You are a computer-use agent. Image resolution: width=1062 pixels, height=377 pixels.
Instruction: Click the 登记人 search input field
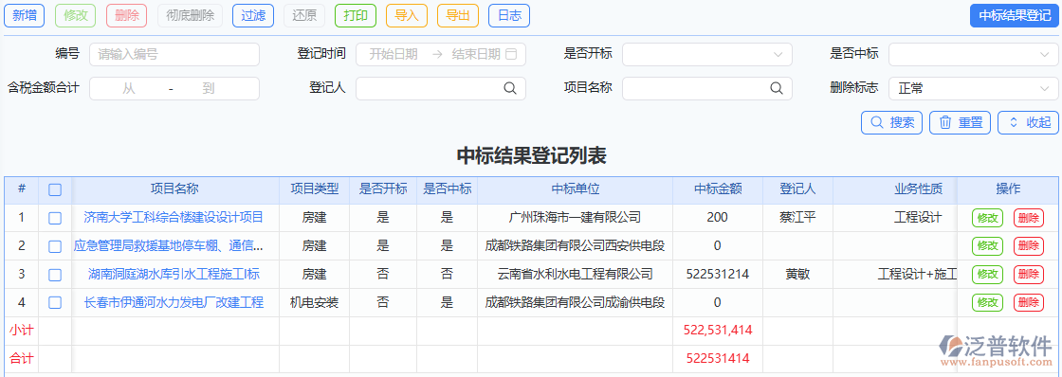pyautogui.click(x=441, y=88)
